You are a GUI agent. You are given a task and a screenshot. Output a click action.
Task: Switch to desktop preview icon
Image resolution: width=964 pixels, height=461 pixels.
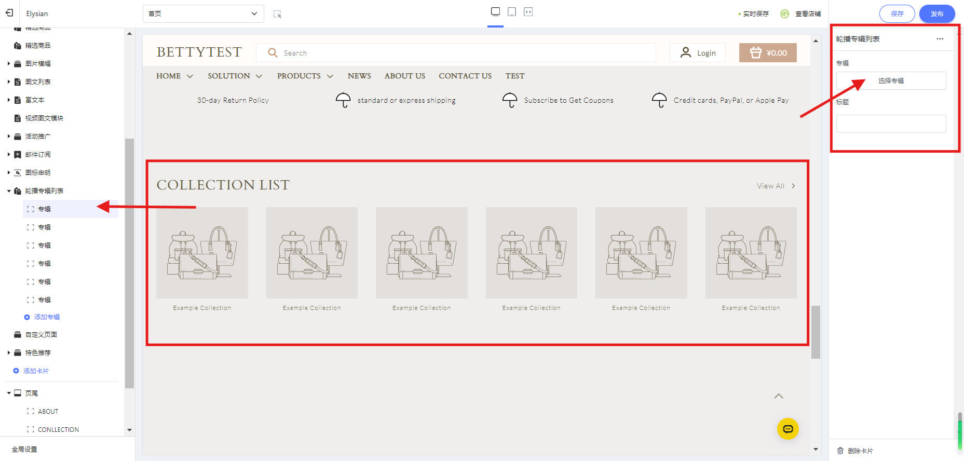495,12
